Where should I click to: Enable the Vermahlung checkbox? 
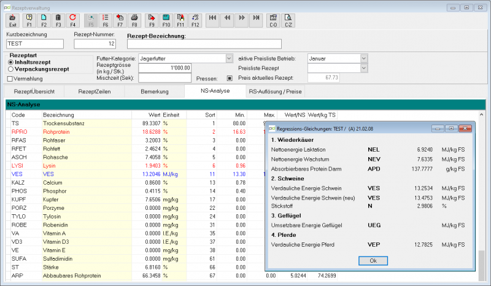[10, 79]
